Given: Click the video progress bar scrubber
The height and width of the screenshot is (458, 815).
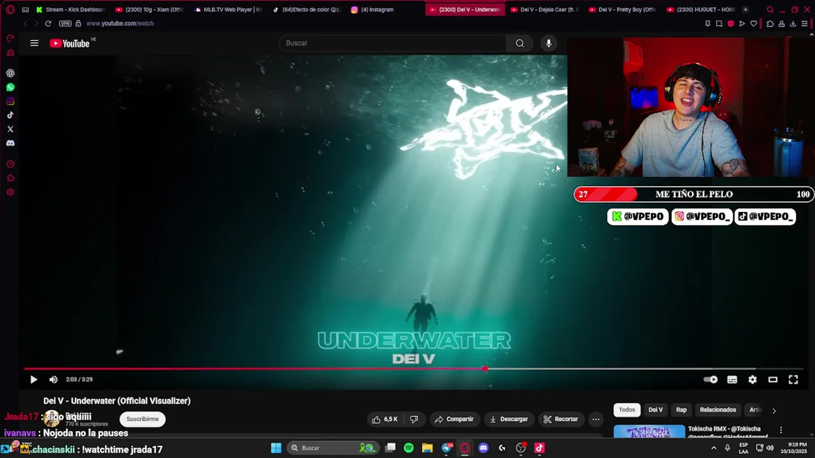Looking at the screenshot, I should coord(485,369).
